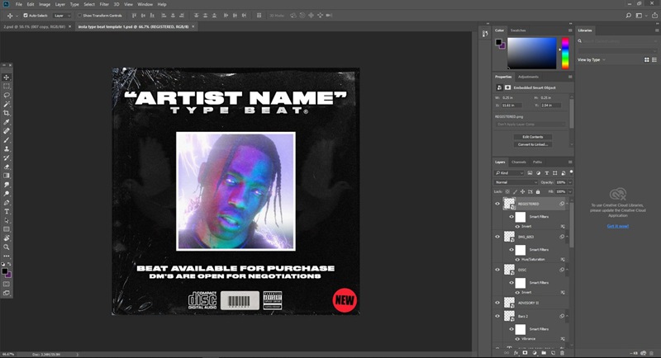Select the Horizontal Type tool

(x=7, y=211)
